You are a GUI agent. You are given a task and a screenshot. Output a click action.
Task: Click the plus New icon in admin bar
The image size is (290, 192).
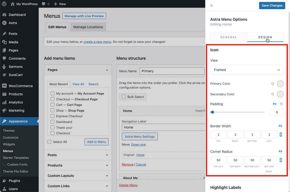[x=55, y=4]
